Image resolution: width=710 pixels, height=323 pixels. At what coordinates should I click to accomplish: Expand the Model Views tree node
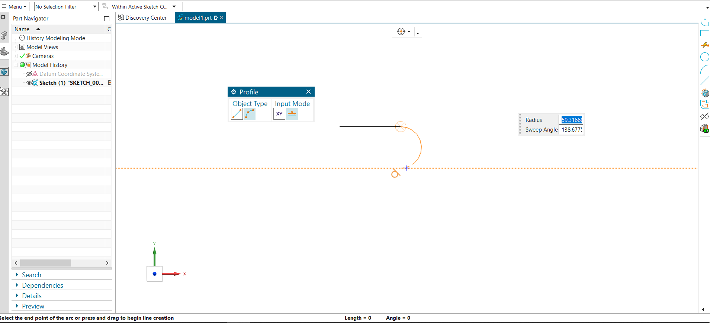pyautogui.click(x=16, y=47)
